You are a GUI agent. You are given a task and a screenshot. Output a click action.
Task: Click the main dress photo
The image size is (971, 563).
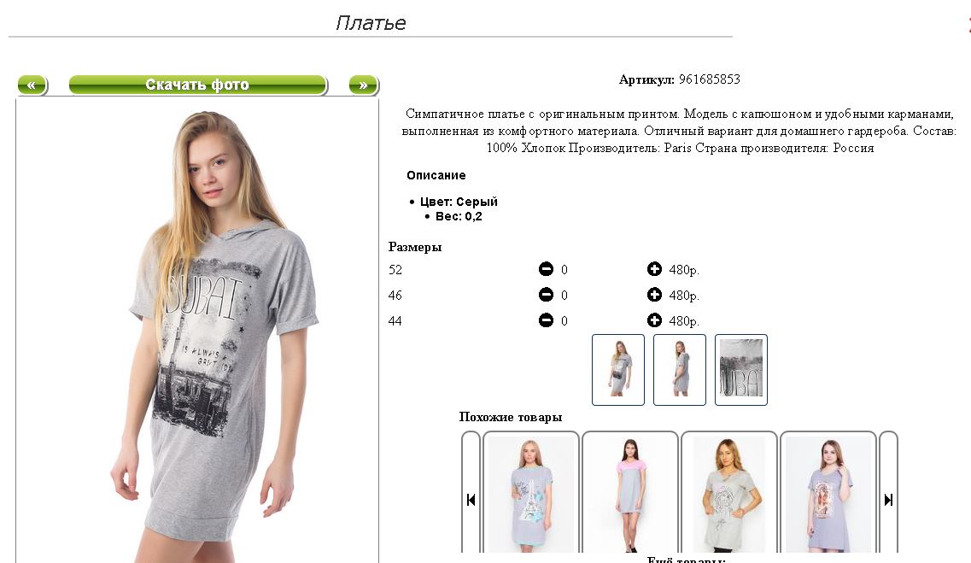(x=197, y=331)
